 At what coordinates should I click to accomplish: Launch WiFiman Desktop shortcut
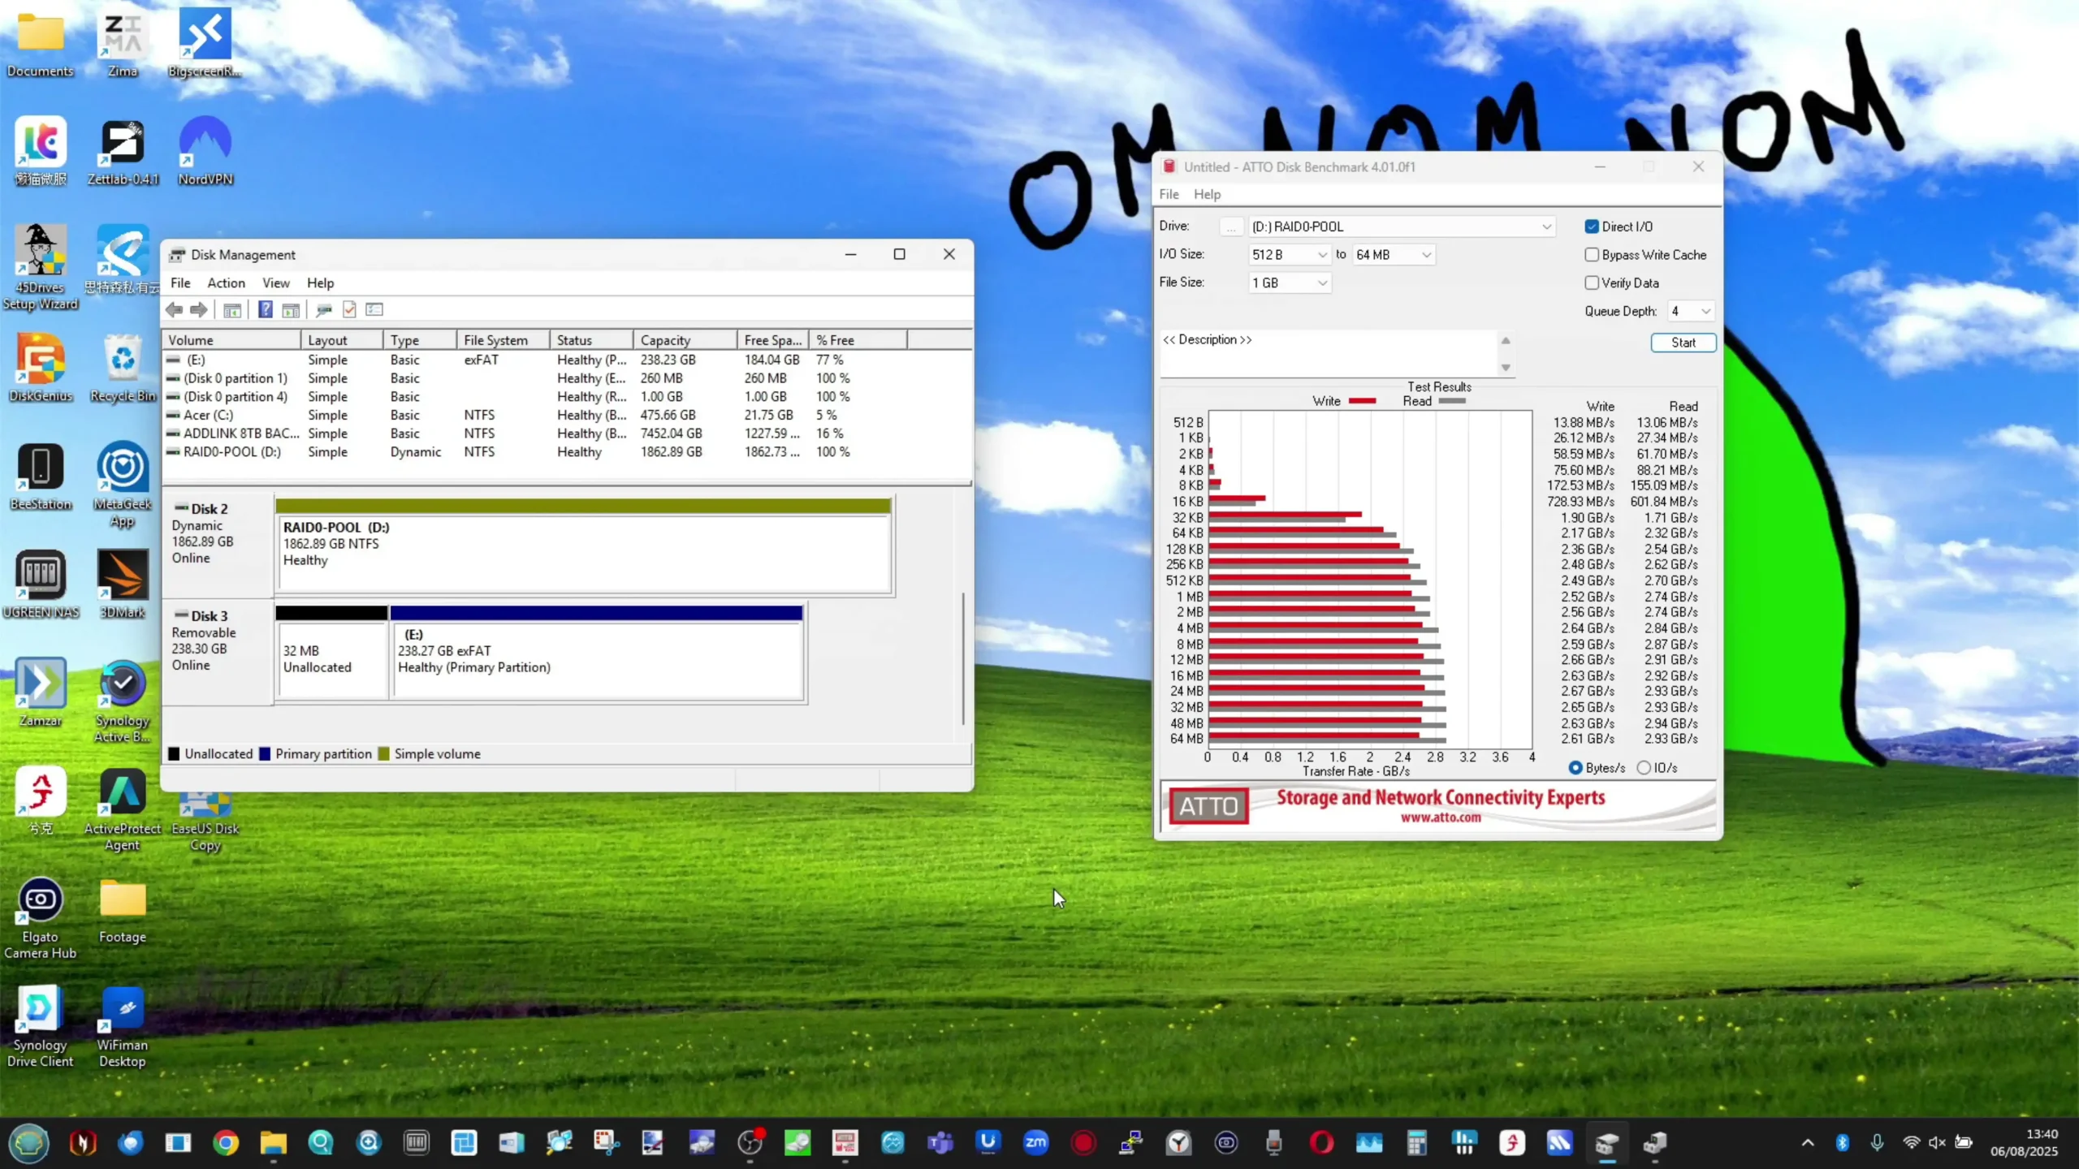point(123,1025)
